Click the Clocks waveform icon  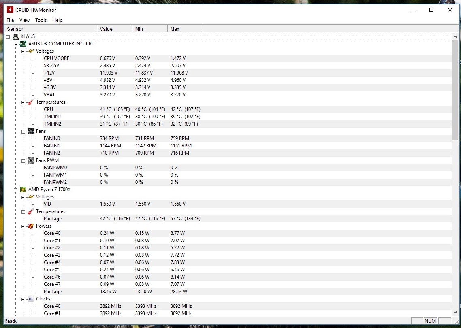coord(30,299)
